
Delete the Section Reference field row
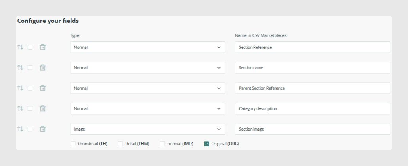point(43,47)
